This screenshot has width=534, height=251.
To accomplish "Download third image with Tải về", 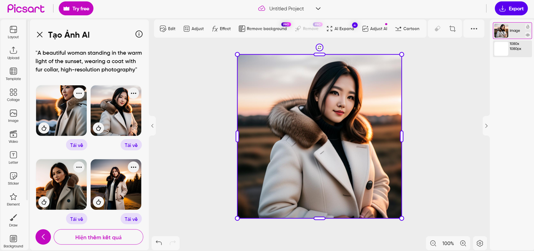I will [76, 219].
